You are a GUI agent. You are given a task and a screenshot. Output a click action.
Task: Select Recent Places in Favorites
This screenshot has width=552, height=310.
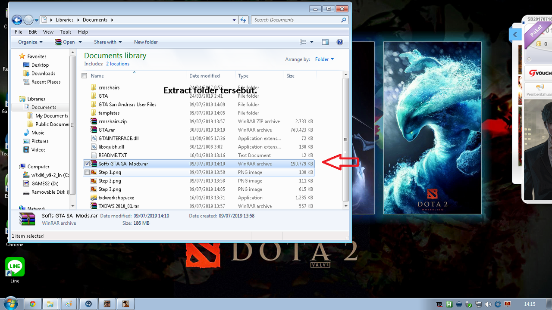tap(46, 82)
